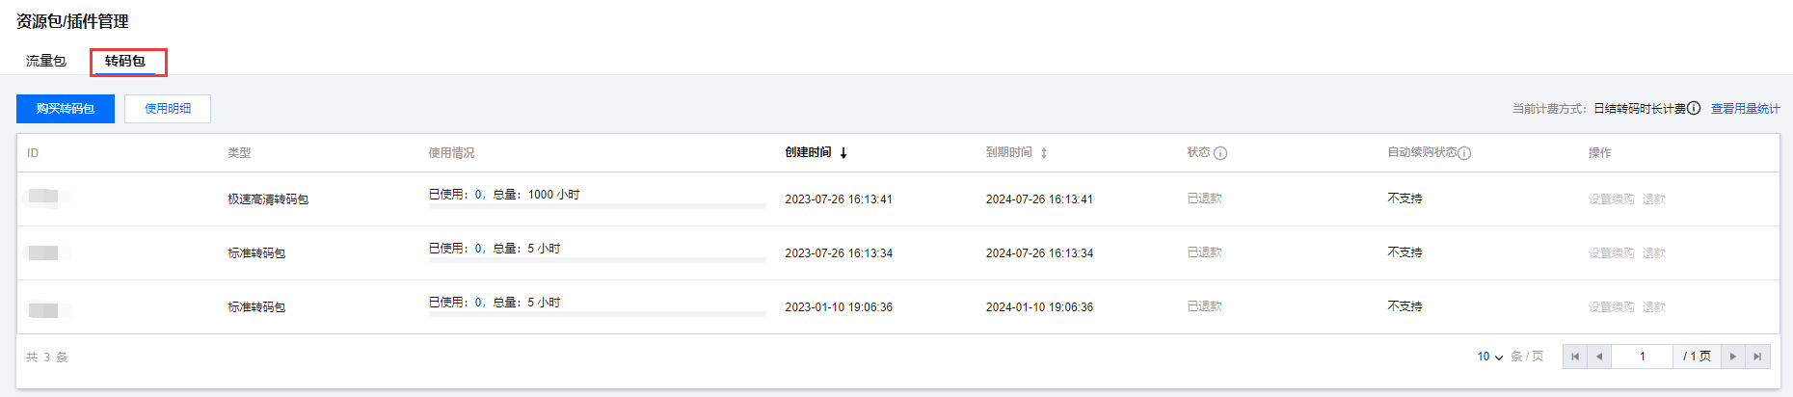This screenshot has height=397, width=1793.
Task: Click the info icon beside 自动续购状态
Action: click(1464, 153)
